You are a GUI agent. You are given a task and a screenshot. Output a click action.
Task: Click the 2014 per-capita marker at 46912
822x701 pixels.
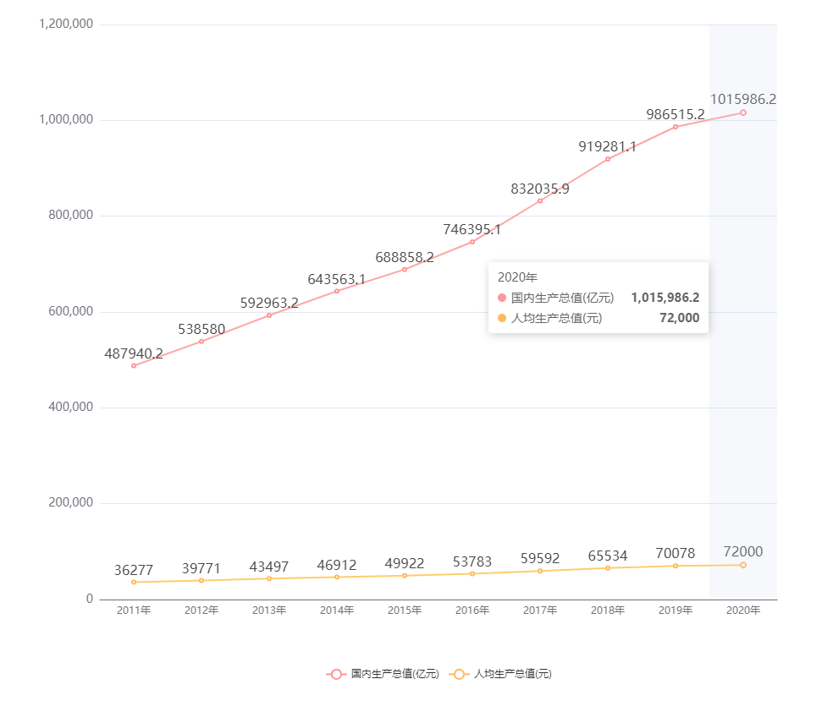[337, 577]
